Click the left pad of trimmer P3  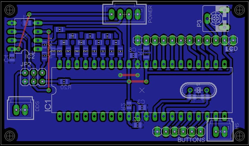[x=207, y=19]
